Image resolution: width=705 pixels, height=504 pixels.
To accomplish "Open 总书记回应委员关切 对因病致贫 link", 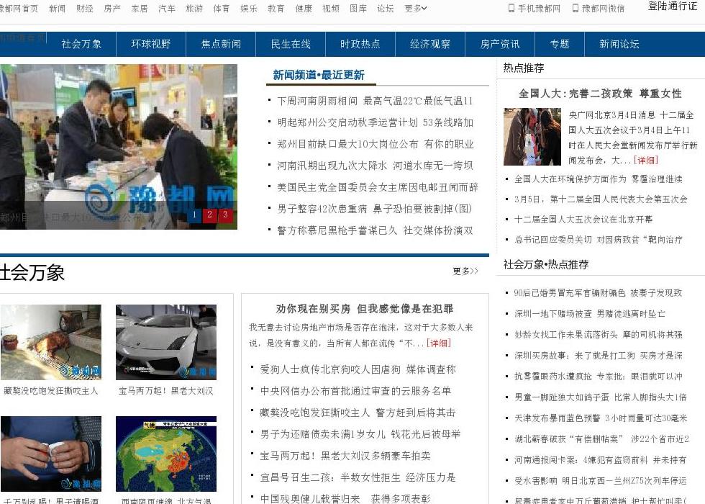I will (599, 240).
